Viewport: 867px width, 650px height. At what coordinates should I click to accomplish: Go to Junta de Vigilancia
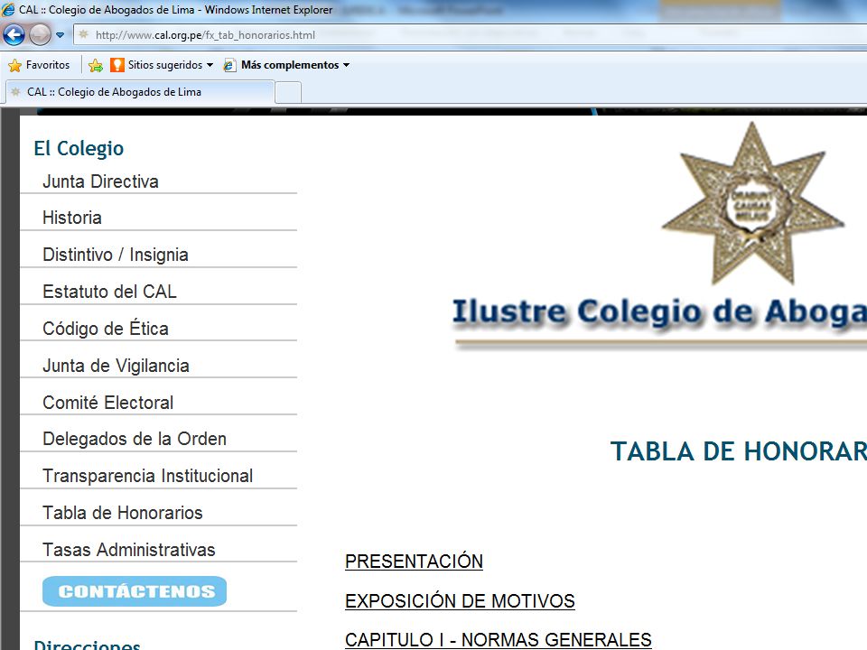click(x=117, y=366)
